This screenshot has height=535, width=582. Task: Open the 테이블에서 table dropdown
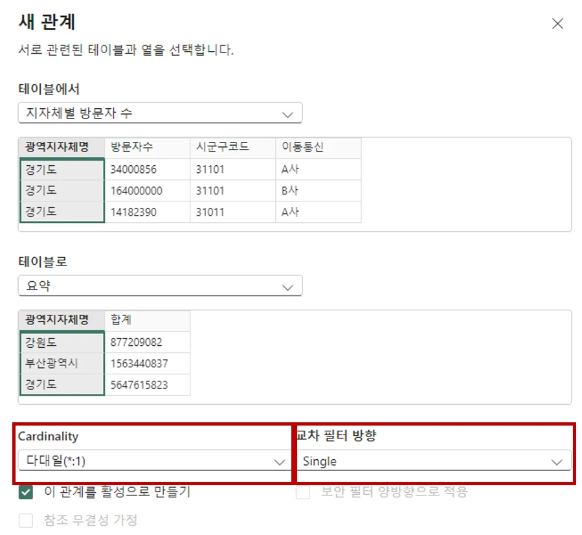tap(161, 113)
